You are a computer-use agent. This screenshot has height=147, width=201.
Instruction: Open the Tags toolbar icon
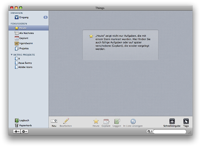186,121
